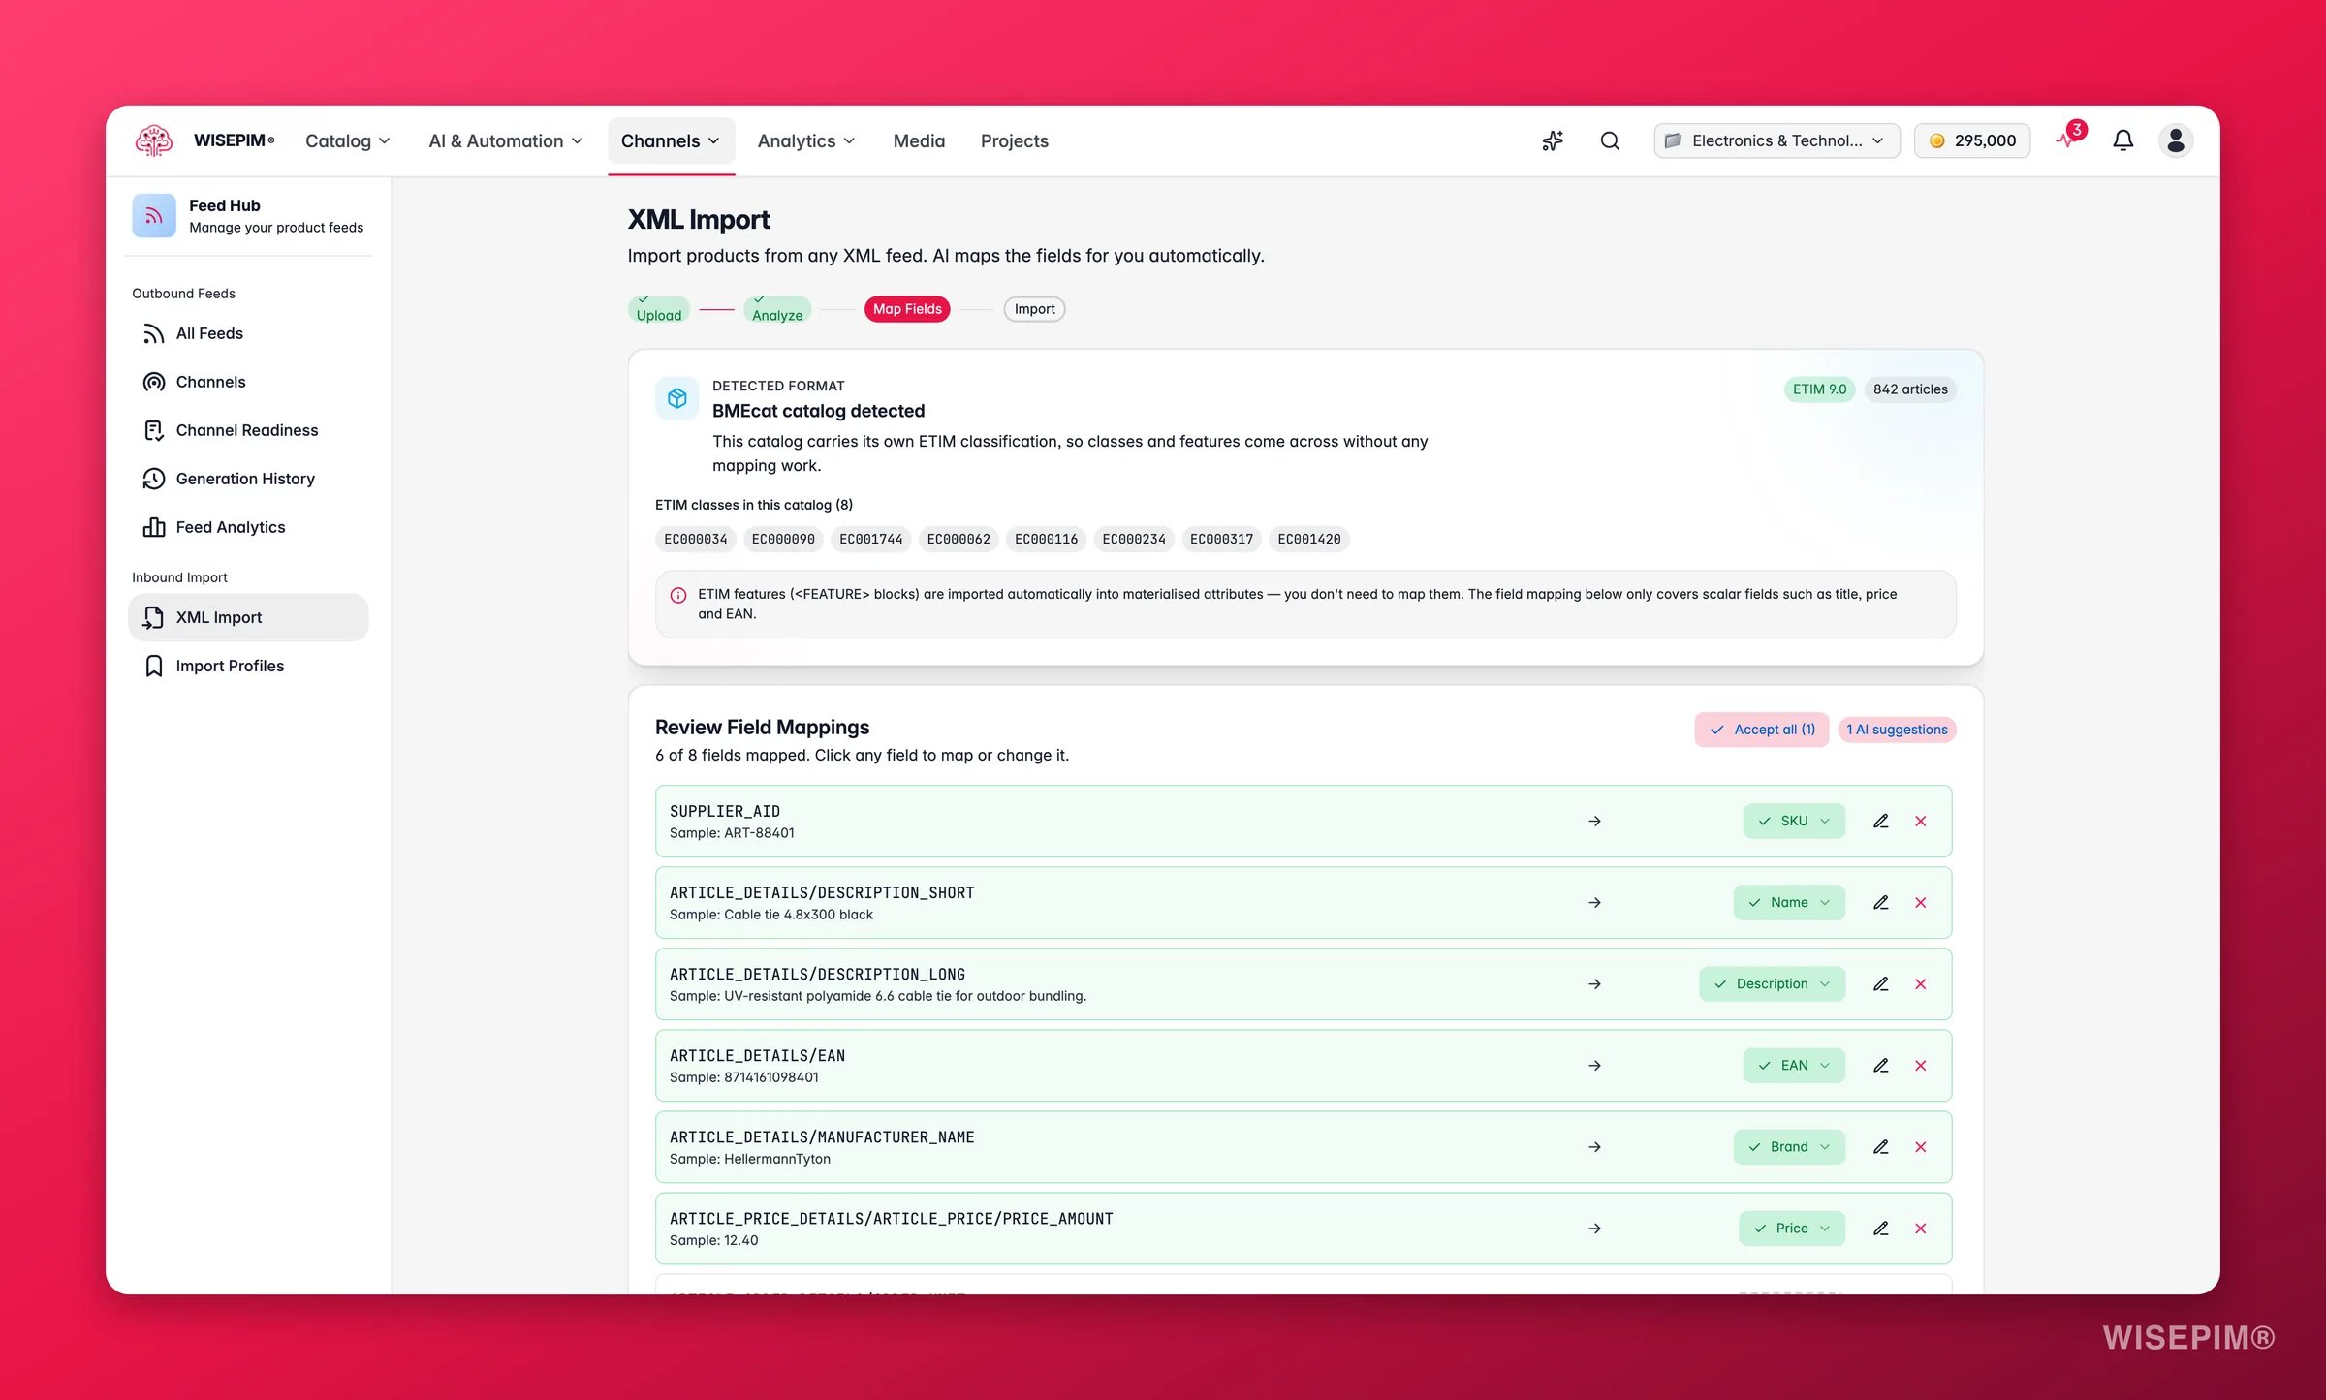This screenshot has width=2326, height=1400.
Task: Remove the PRICE_AMOUNT mapping
Action: pos(1921,1228)
